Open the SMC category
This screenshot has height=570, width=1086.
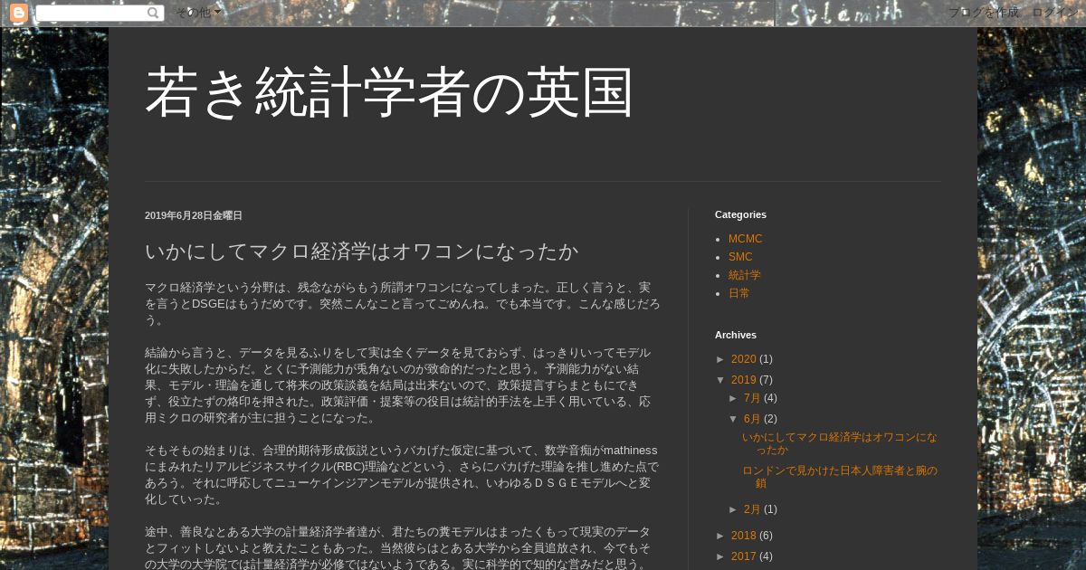[x=740, y=257]
